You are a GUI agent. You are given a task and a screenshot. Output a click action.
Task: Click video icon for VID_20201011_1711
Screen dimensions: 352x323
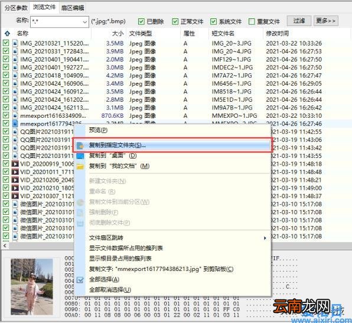(15, 172)
